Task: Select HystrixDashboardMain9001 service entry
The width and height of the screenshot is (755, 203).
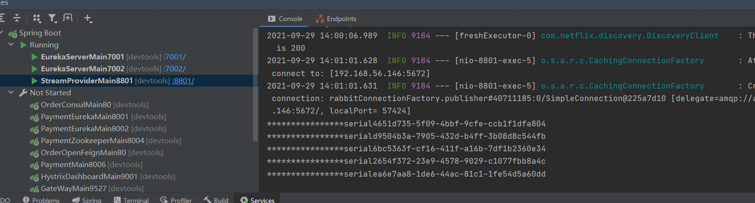Action: (x=89, y=177)
